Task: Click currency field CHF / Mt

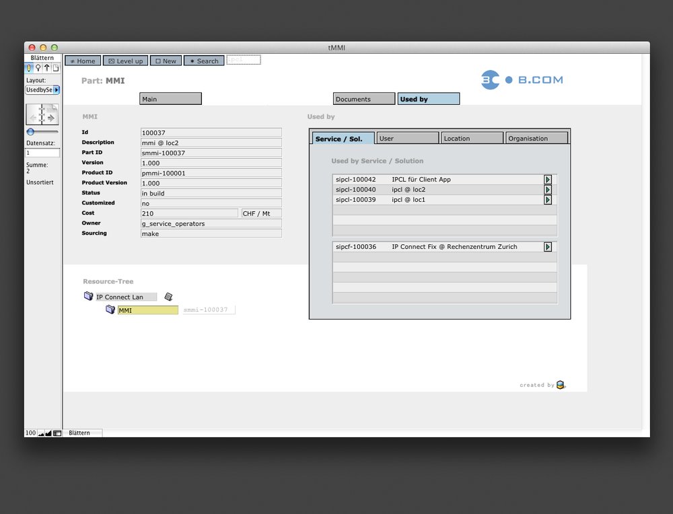Action: [262, 213]
